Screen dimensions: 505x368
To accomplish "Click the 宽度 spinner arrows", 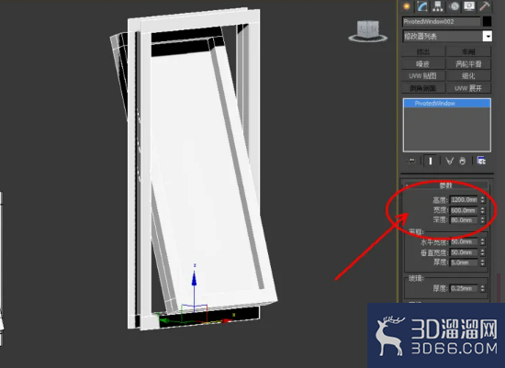I will click(482, 210).
